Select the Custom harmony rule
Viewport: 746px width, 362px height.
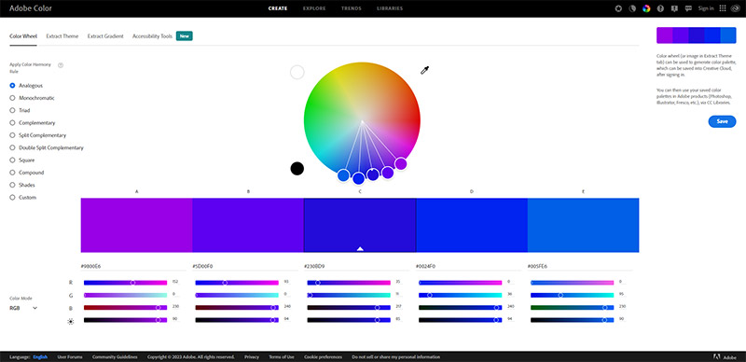click(x=22, y=197)
